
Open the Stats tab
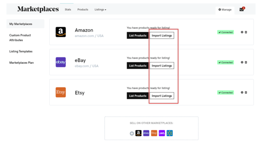(x=68, y=10)
